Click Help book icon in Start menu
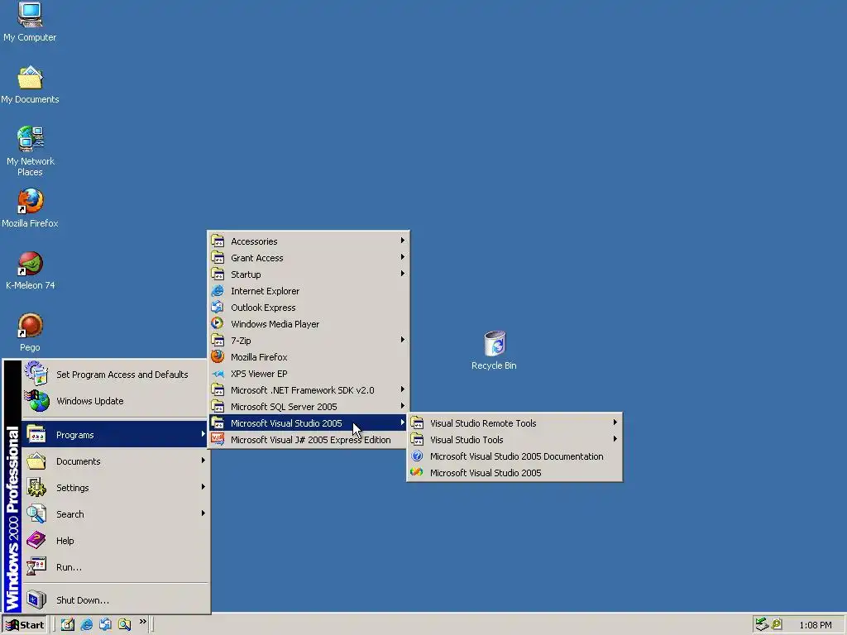The width and height of the screenshot is (847, 635). pos(36,540)
